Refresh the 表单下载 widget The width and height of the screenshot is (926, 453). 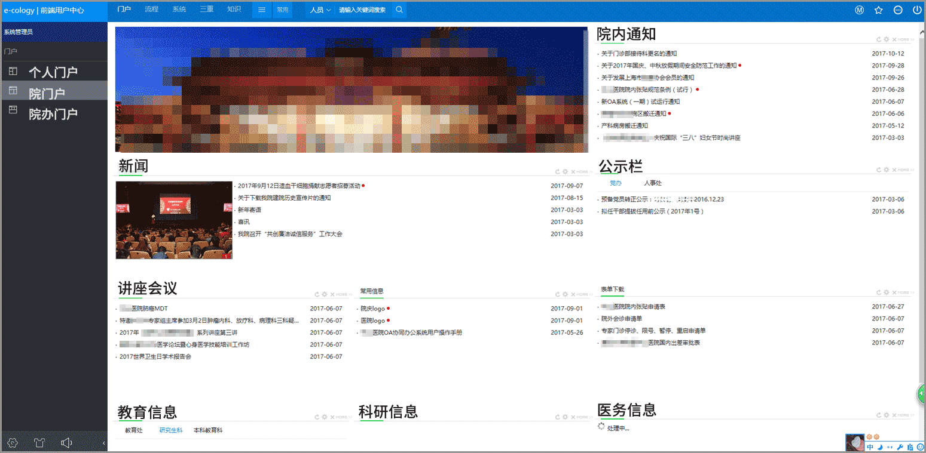click(879, 292)
